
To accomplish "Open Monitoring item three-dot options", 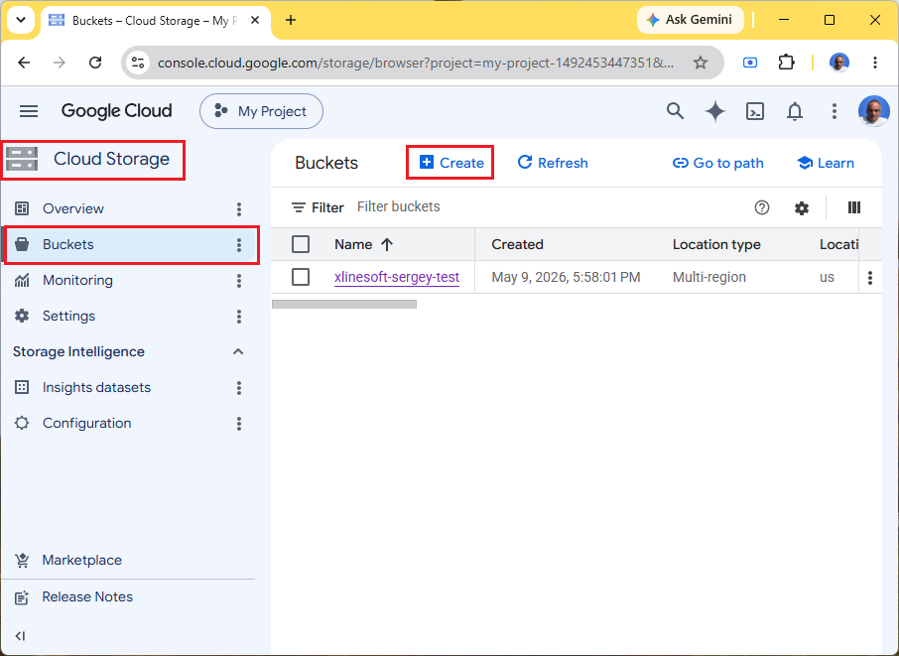I will pyautogui.click(x=239, y=281).
